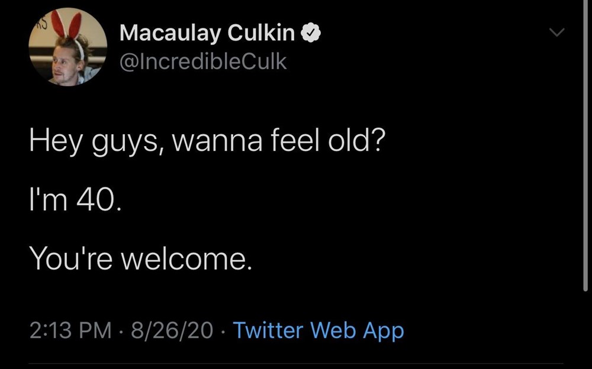
Task: Open the tweet options chevron menu
Action: tap(556, 33)
